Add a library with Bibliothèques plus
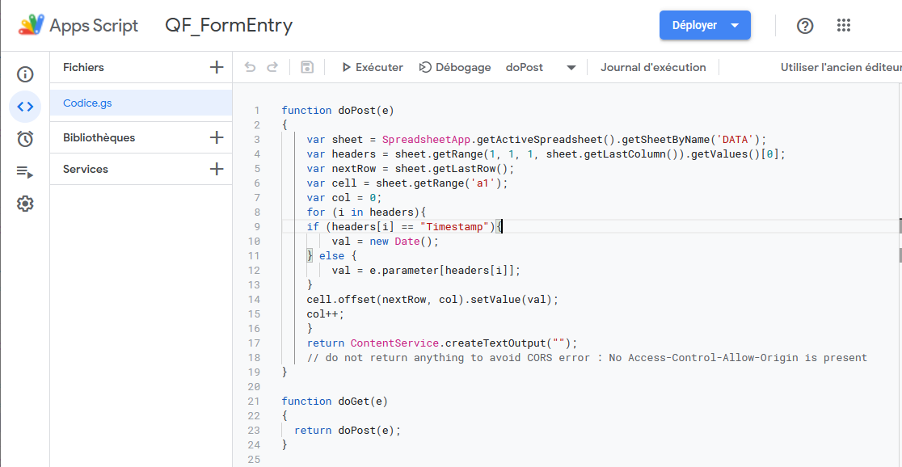 216,137
